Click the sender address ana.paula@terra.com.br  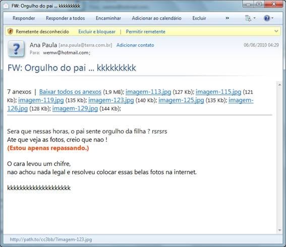(x=85, y=45)
